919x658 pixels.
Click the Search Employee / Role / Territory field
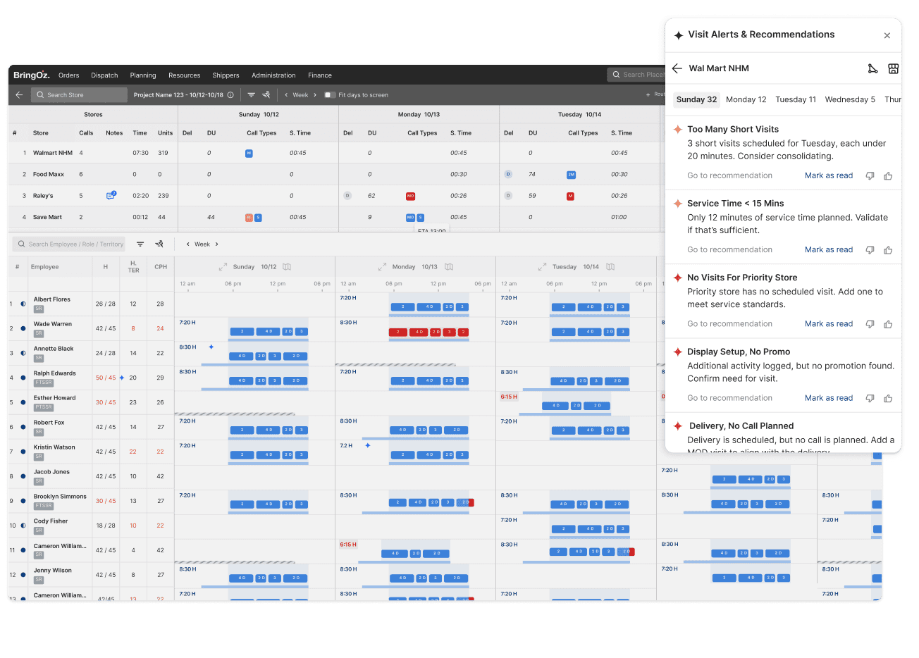pyautogui.click(x=68, y=244)
